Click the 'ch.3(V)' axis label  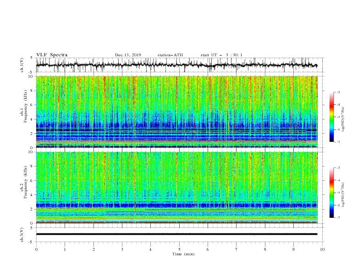(22, 235)
